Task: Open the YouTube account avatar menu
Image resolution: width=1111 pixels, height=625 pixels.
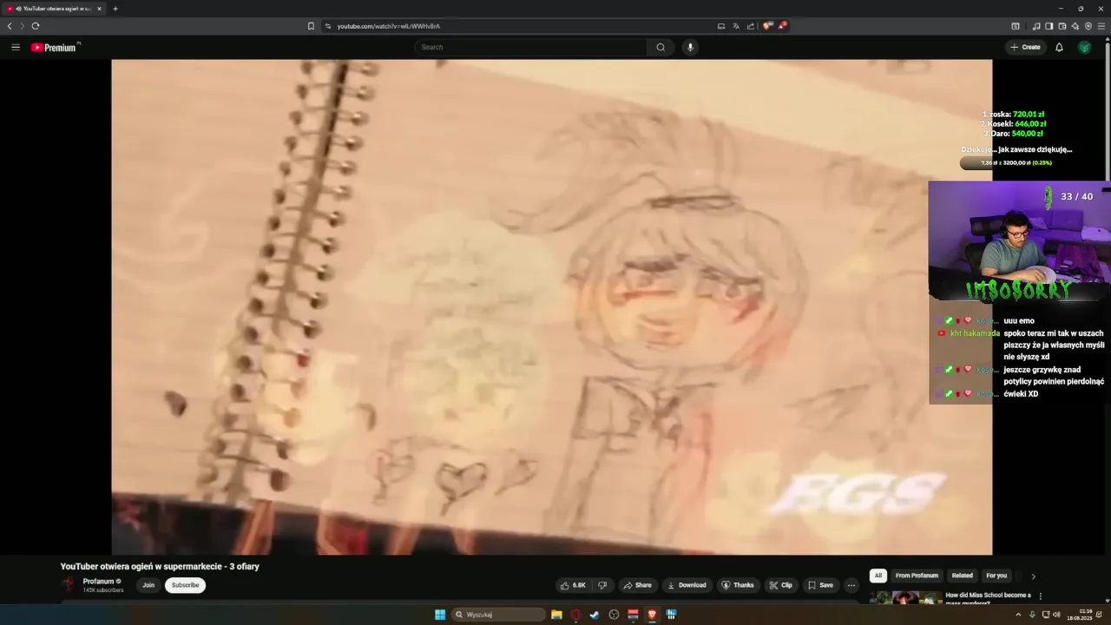Action: tap(1084, 47)
